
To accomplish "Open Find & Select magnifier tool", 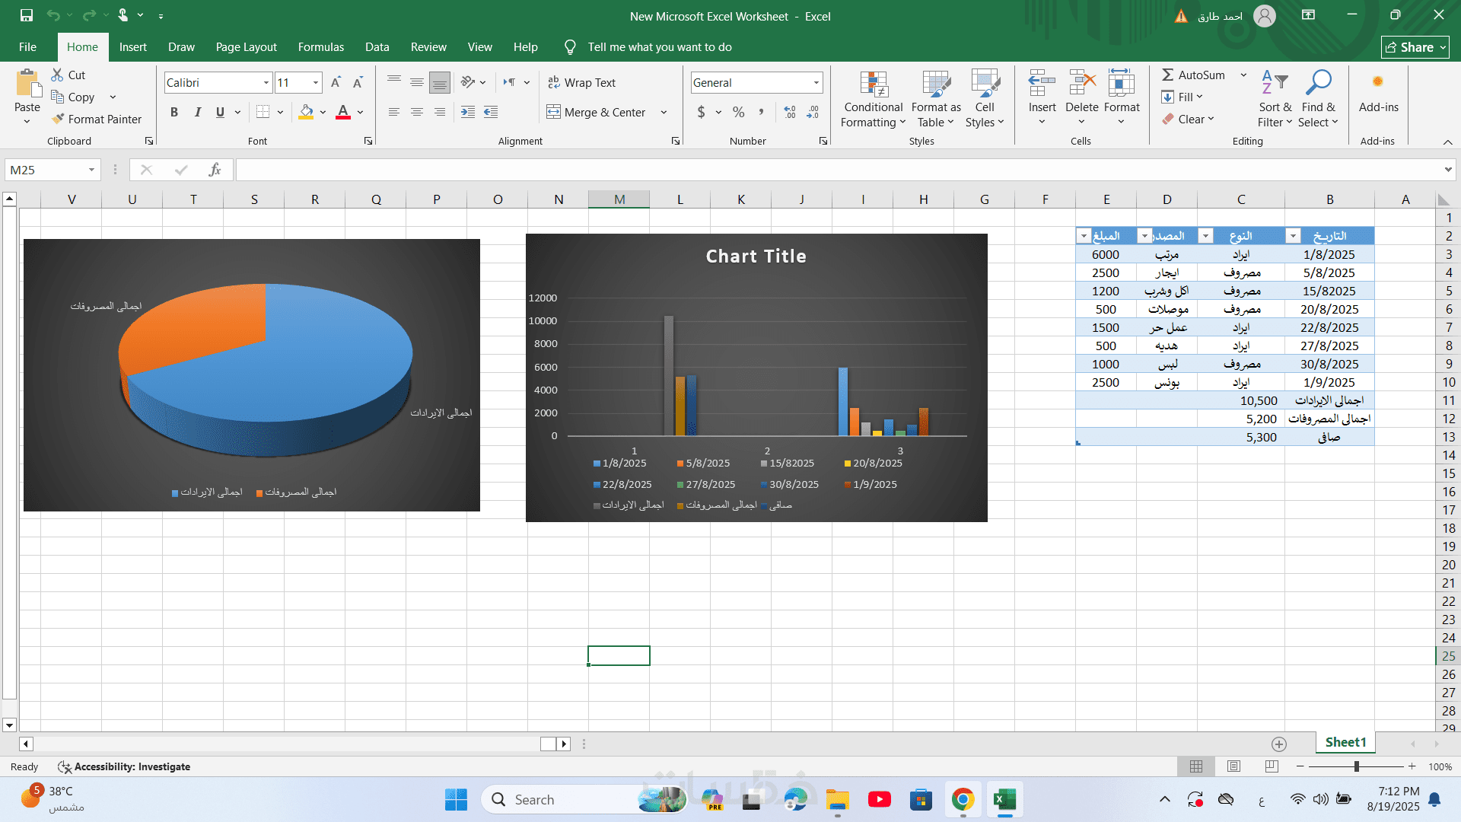I will click(1318, 84).
